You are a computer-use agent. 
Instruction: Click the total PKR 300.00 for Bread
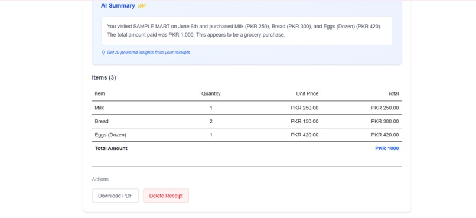click(385, 121)
